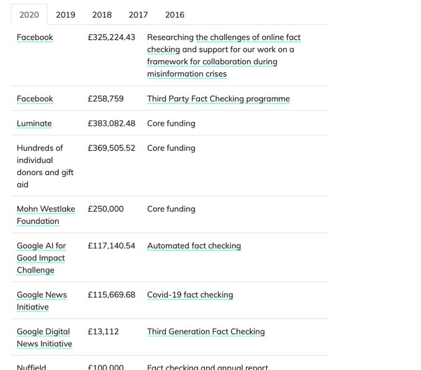Follow Google Digital News Initiative link
The image size is (421, 370).
45,338
